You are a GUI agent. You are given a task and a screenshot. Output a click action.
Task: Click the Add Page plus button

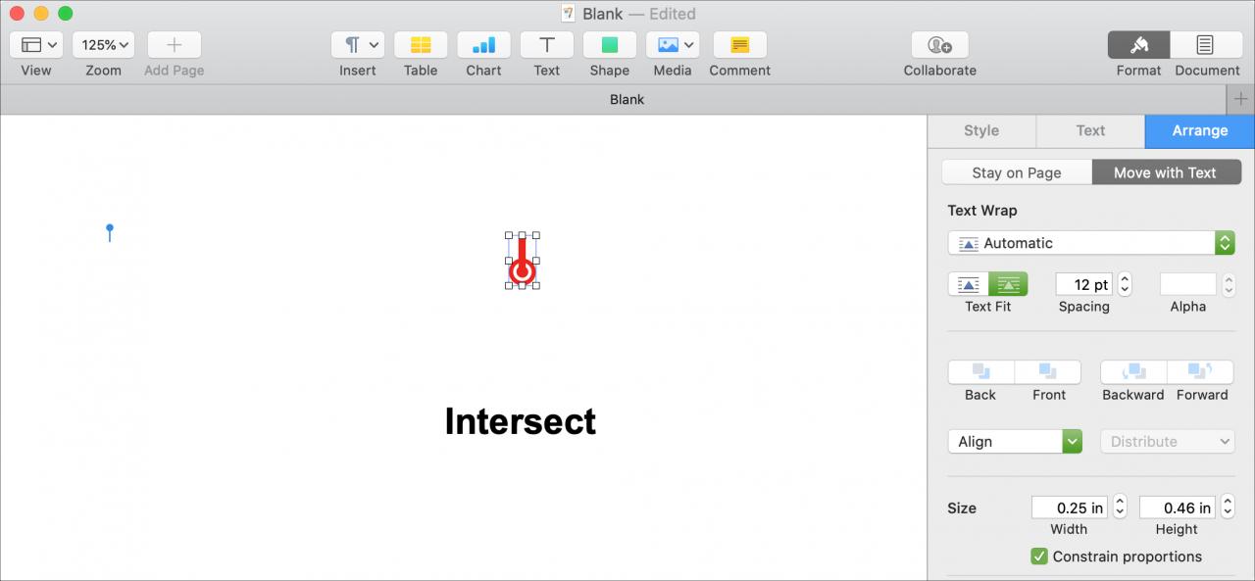[175, 45]
